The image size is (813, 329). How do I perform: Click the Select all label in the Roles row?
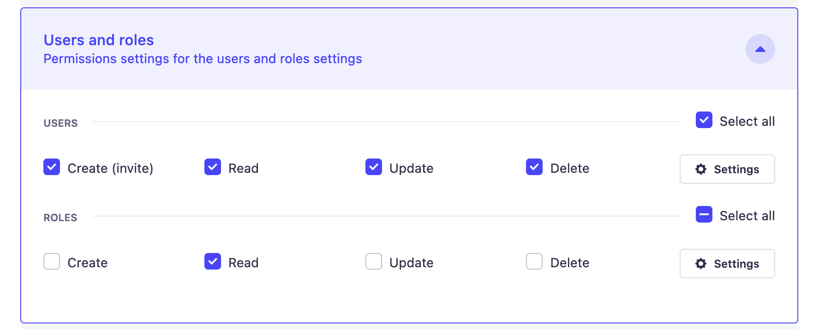[747, 215]
